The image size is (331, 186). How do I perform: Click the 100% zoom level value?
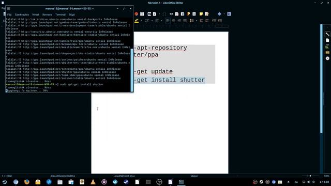[326, 176]
